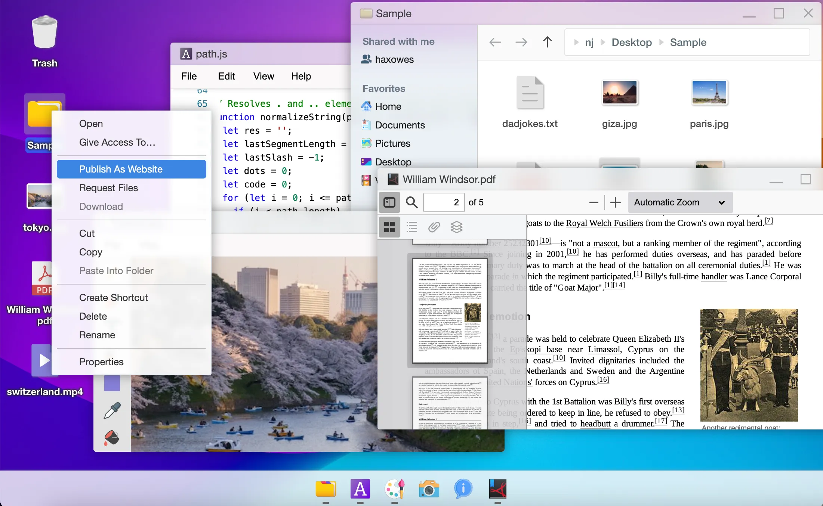Show the document outline in the PDF sidebar

pos(411,227)
